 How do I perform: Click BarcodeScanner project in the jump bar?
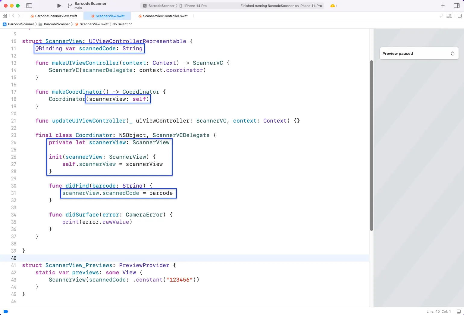tap(18, 24)
